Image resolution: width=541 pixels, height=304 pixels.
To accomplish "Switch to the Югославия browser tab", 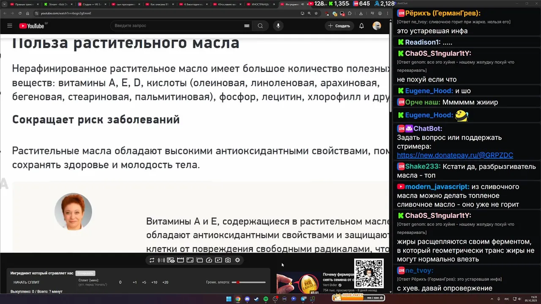I will pyautogui.click(x=227, y=4).
